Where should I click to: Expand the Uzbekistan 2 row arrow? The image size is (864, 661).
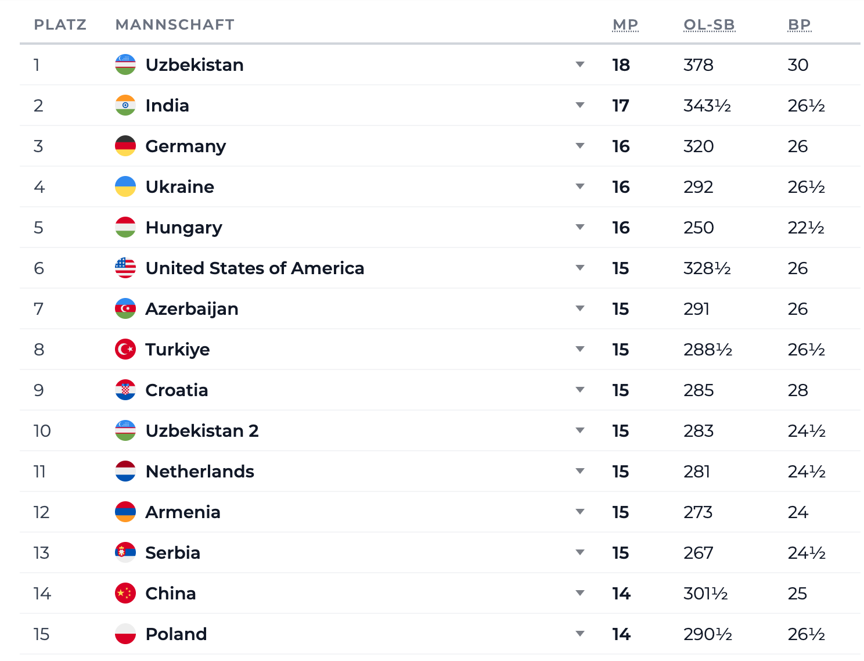coord(580,430)
